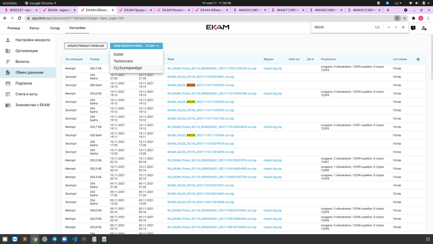433x244 pixels.
Task: Jump to next find-in-page match
Action: [396, 27]
